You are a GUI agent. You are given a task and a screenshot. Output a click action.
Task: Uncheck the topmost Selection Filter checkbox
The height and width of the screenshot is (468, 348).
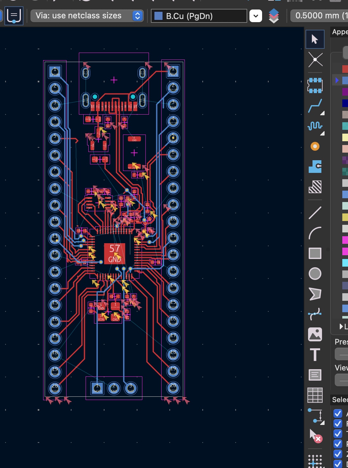pos(338,414)
